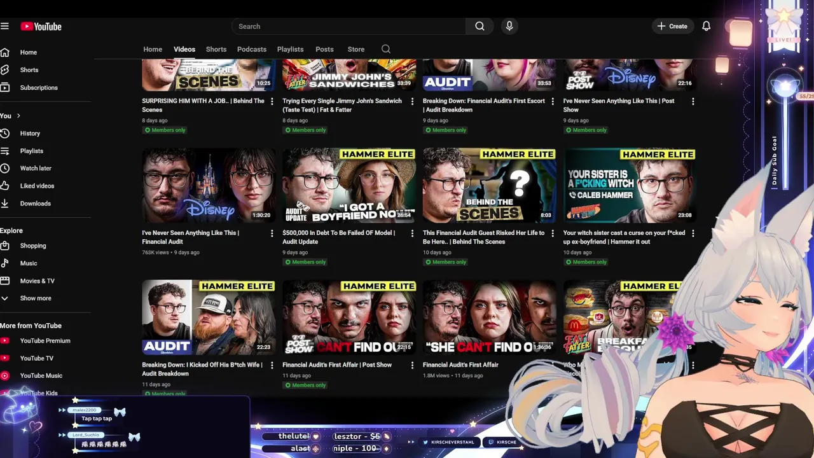The width and height of the screenshot is (814, 458).
Task: Open title I've Never Seen Anything Like This Financial Audit
Action: [191, 237]
